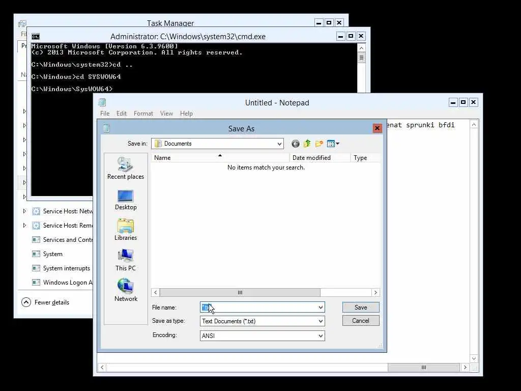The image size is (521, 391).
Task: Click Notepad scroll left arrow at bottom
Action: [102, 368]
